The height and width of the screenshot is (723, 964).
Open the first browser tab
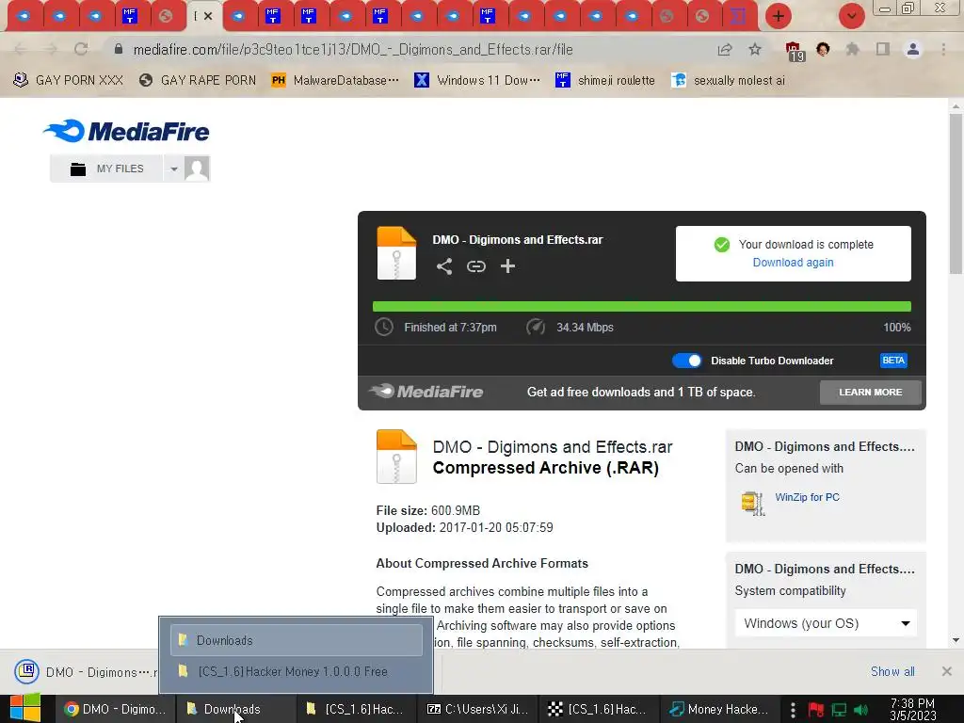24,16
